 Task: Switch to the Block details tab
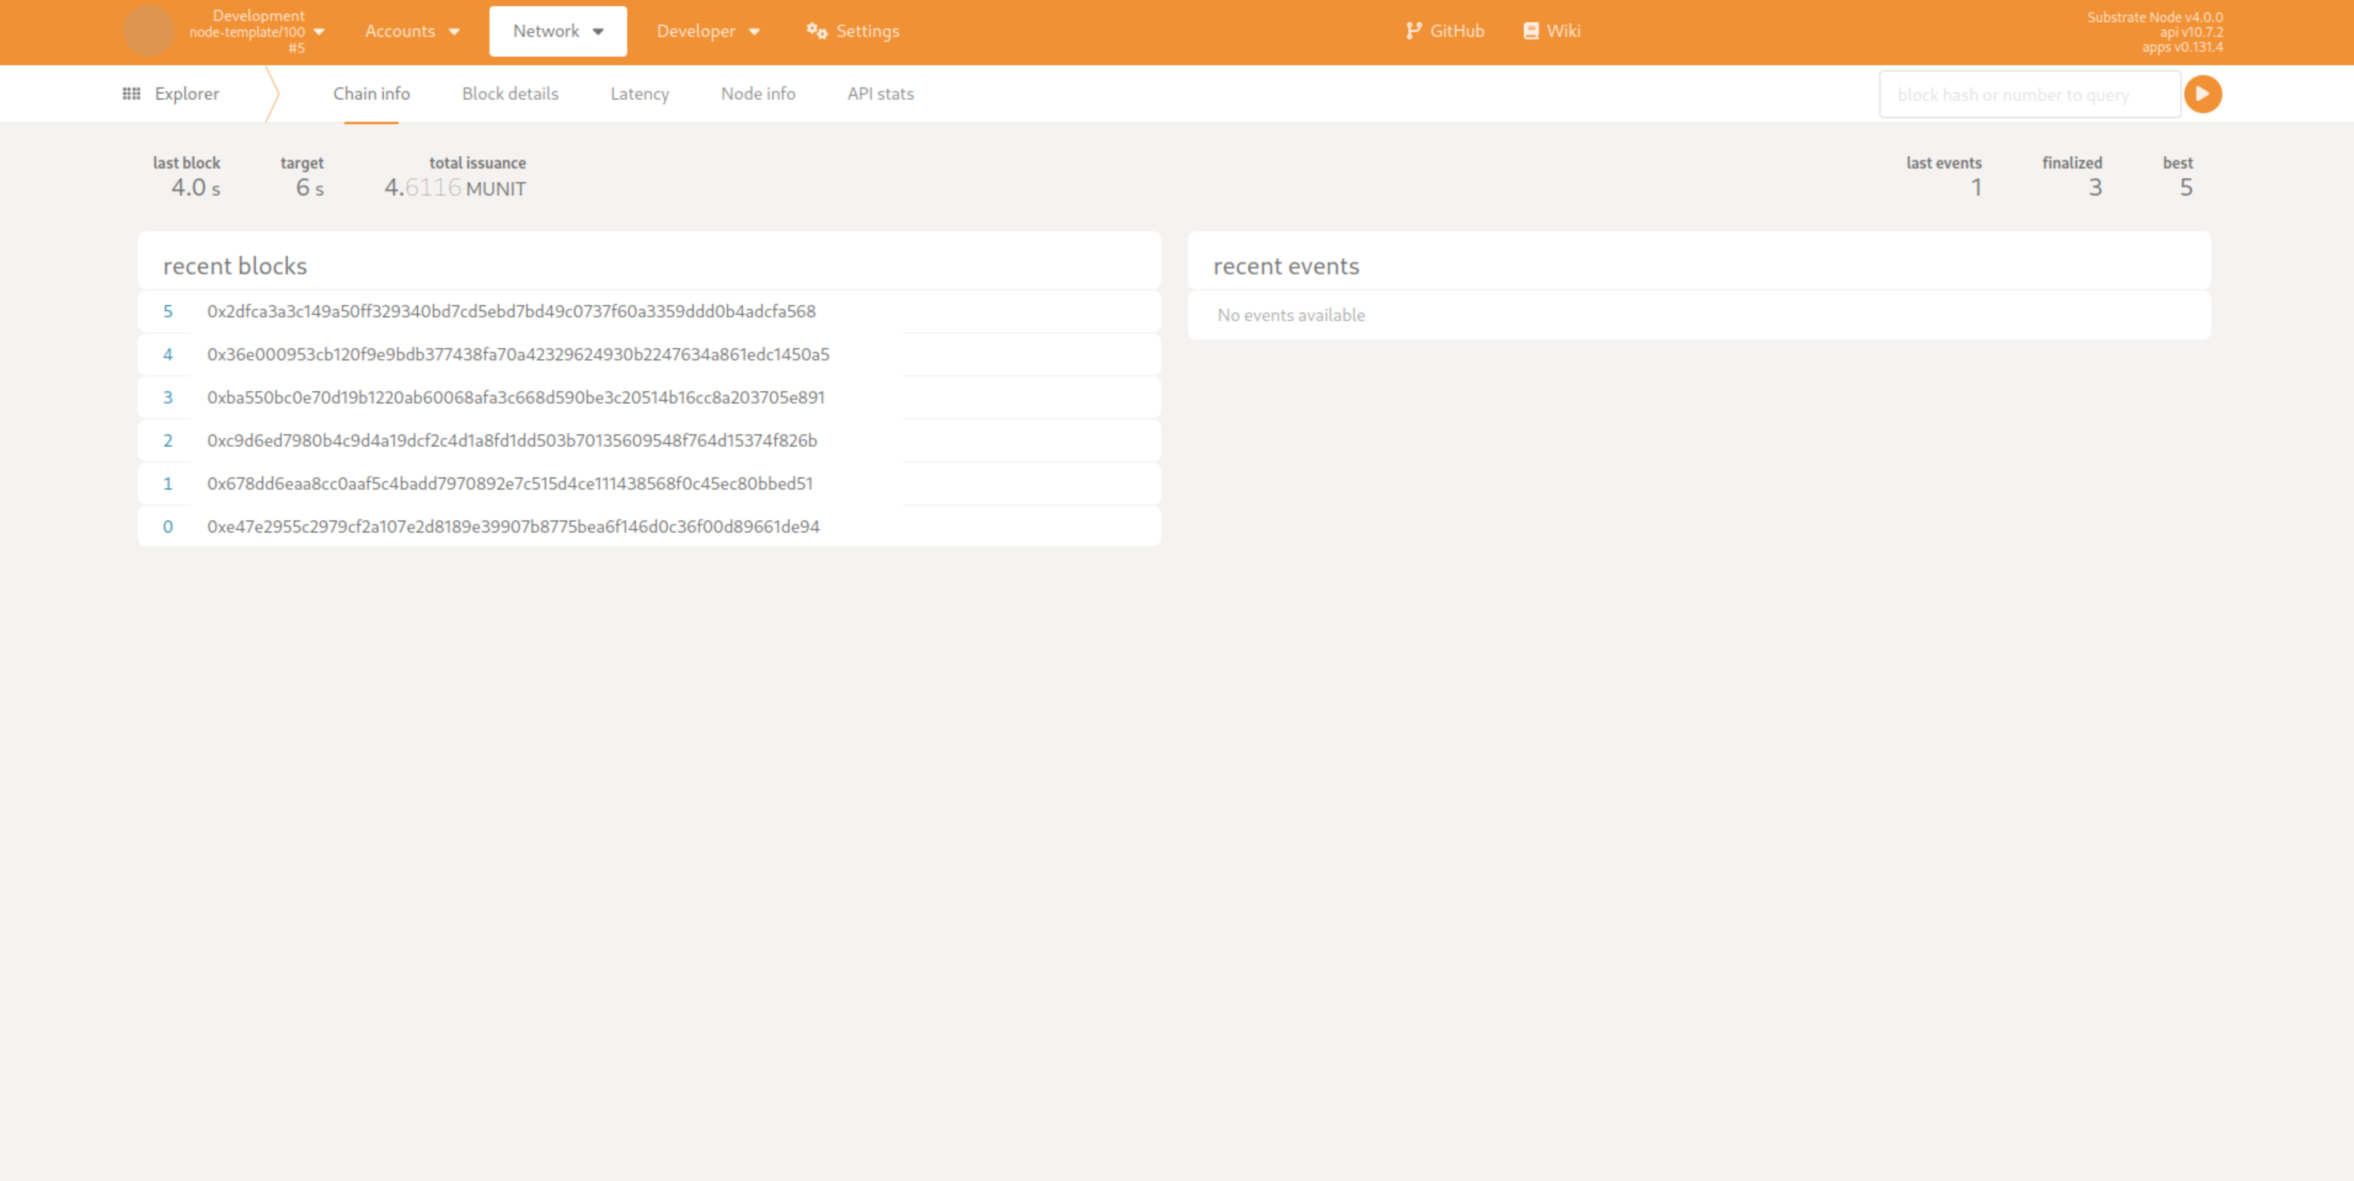(510, 94)
